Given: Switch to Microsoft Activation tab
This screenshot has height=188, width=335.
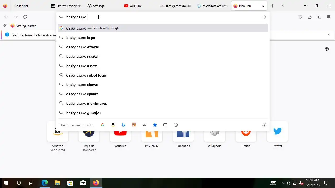Looking at the screenshot, I should pyautogui.click(x=212, y=6).
